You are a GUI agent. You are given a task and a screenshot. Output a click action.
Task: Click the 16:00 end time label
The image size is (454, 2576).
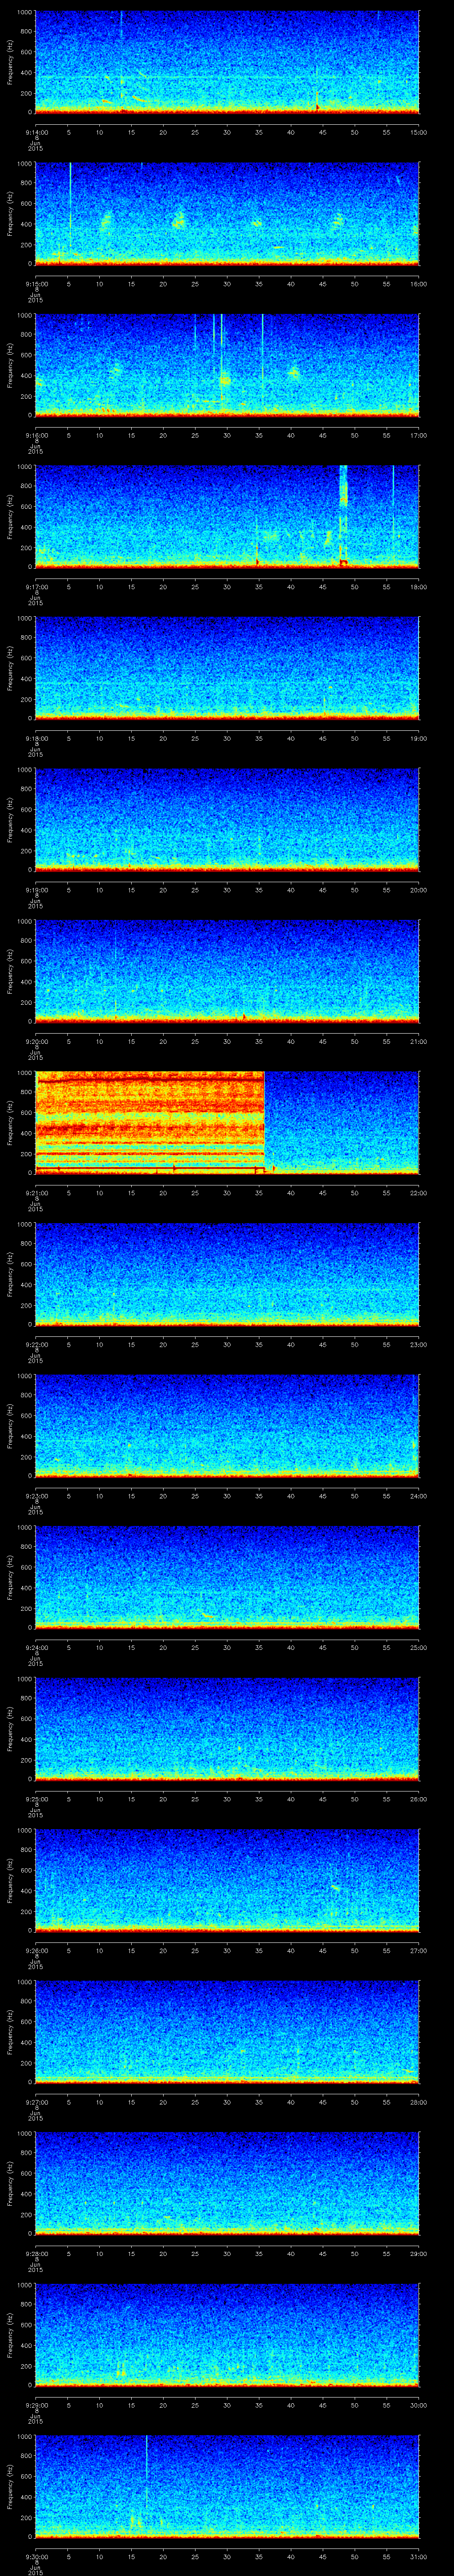coord(418,284)
